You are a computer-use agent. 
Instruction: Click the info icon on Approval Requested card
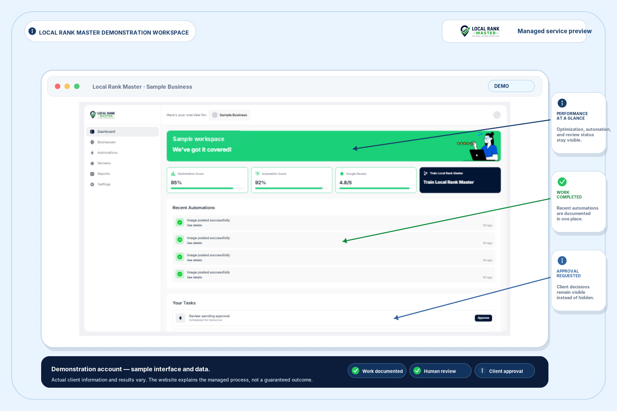562,261
